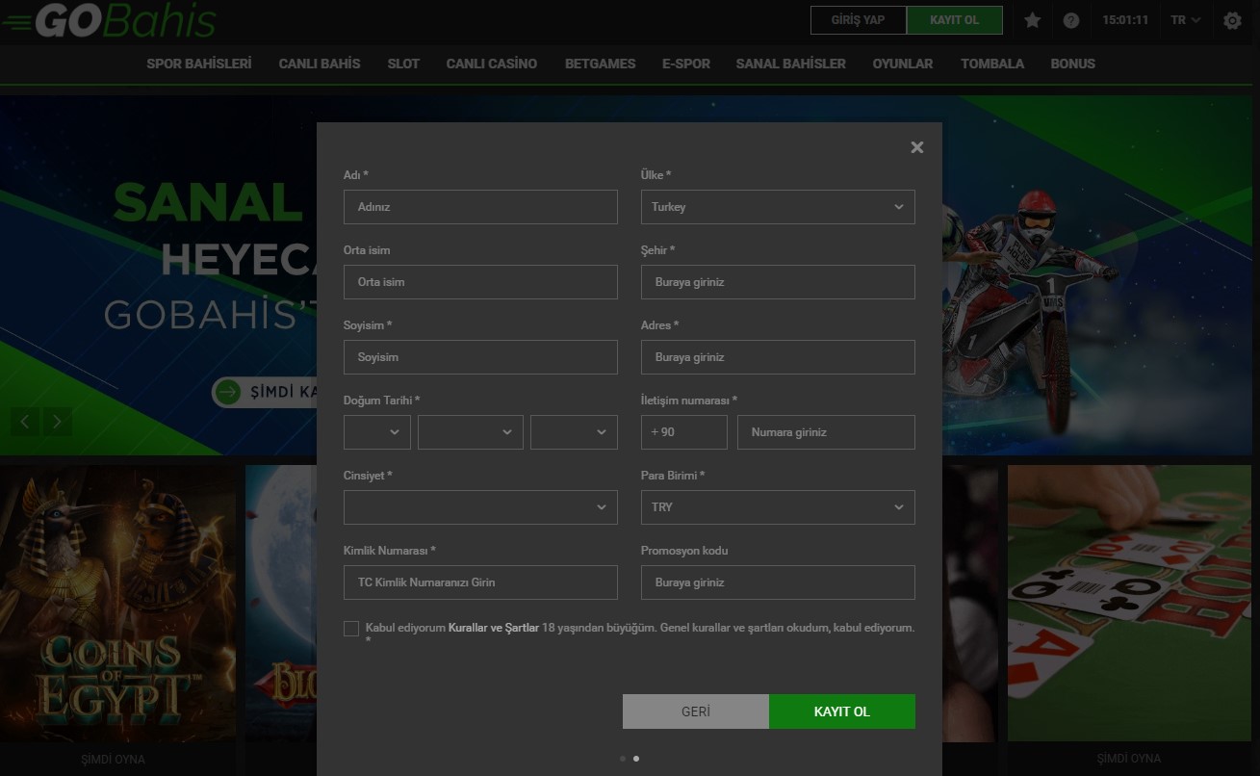Open the middle Doğum Tarihi dropdown
Screen dimensions: 1260x776
coord(471,432)
